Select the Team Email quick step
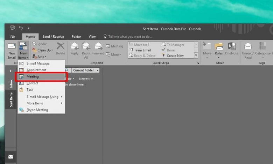Viewport: 273px width, 164px height. [x=140, y=50]
